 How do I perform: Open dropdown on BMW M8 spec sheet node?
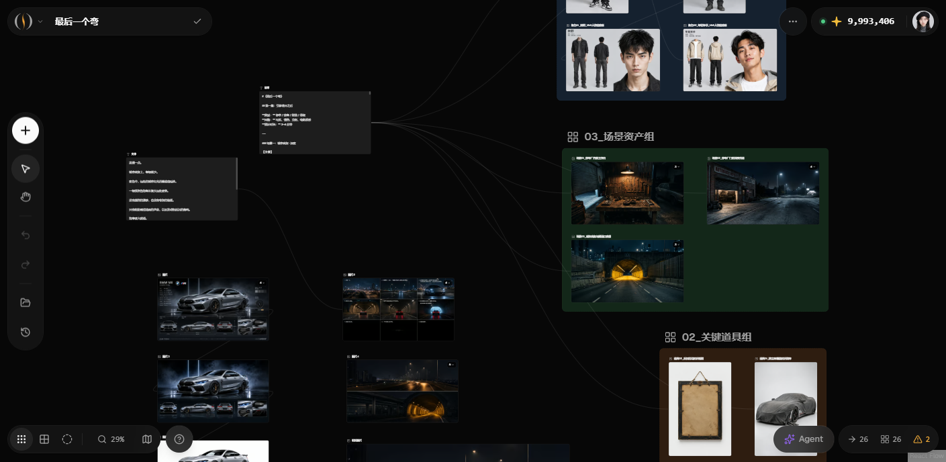tap(261, 284)
